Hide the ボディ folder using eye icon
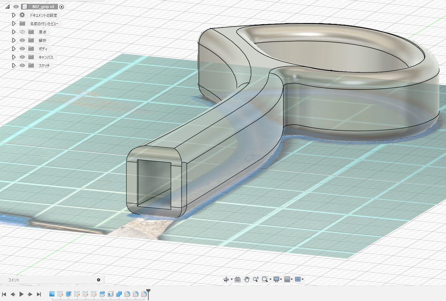The height and width of the screenshot is (301, 446). (x=22, y=49)
